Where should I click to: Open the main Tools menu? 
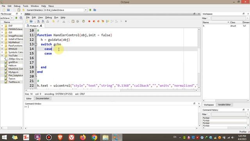(25, 6)
